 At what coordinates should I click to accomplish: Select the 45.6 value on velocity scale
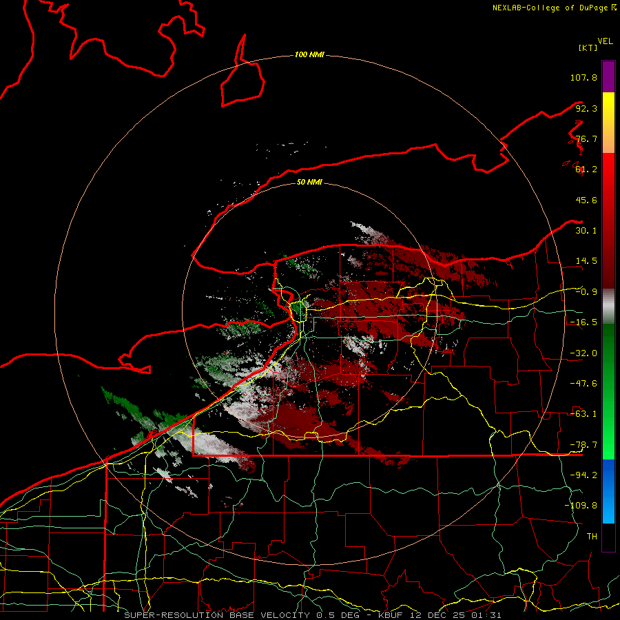pos(586,200)
